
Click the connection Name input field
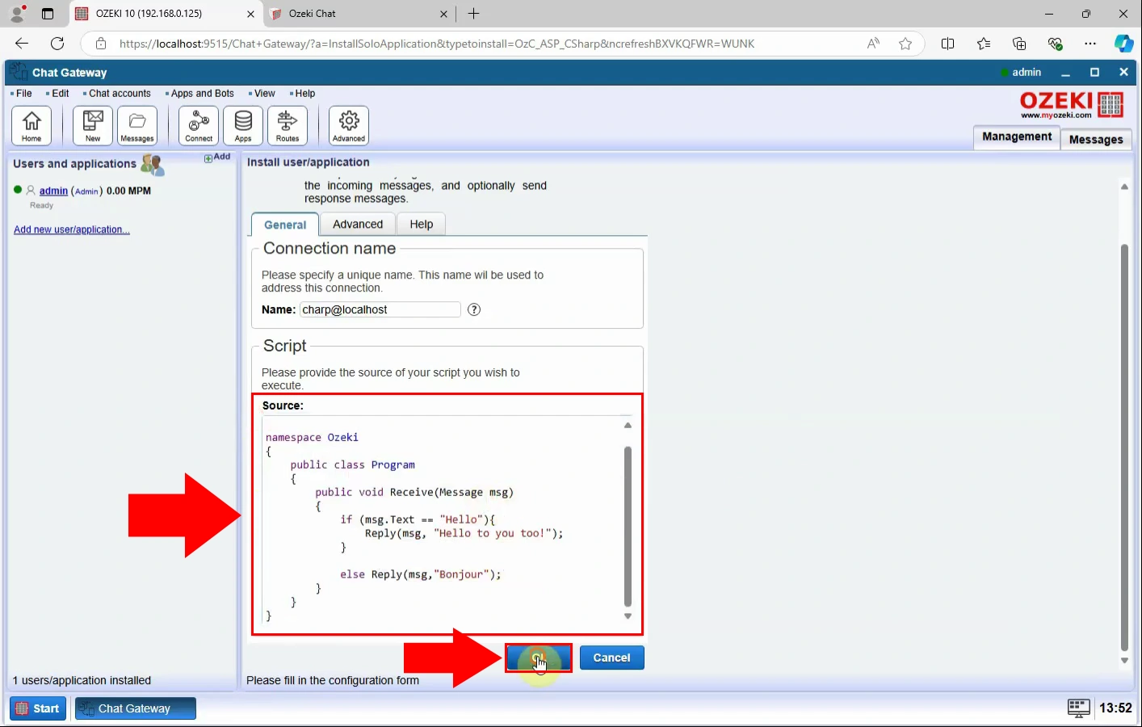click(380, 309)
